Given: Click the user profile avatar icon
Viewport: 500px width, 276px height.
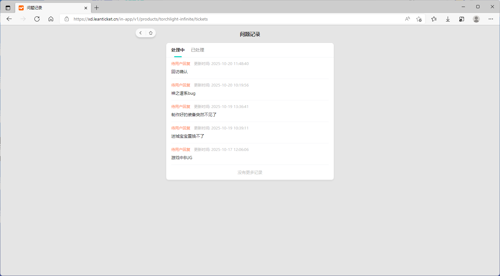Looking at the screenshot, I should 476,19.
